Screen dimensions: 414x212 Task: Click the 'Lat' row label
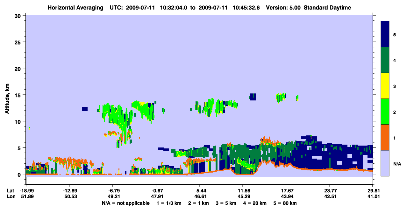pyautogui.click(x=11, y=191)
